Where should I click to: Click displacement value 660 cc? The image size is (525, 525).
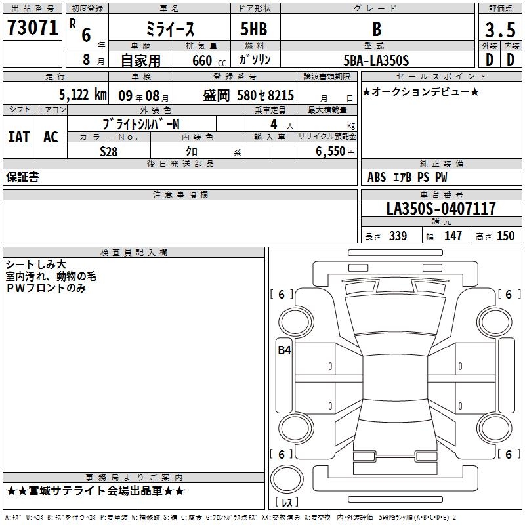click(209, 60)
